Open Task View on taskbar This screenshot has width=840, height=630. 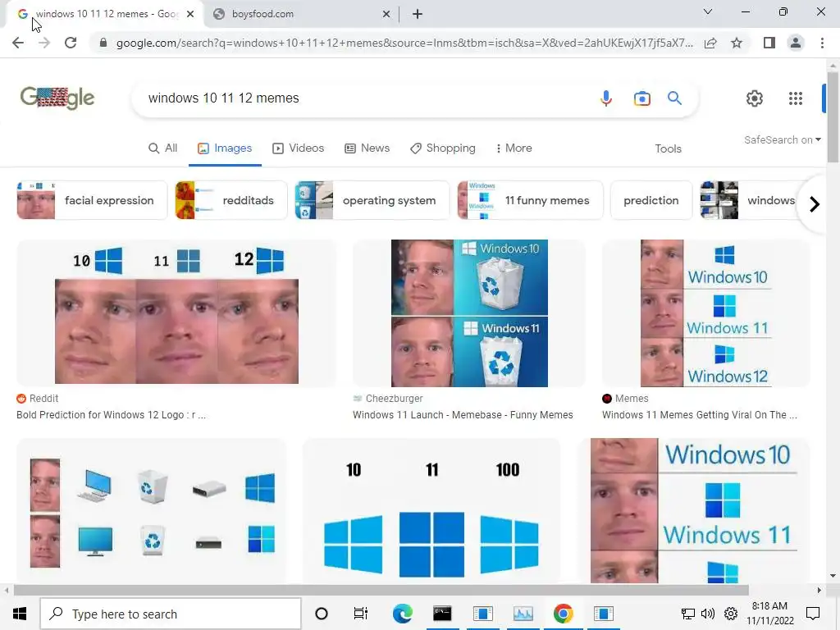[x=361, y=614]
